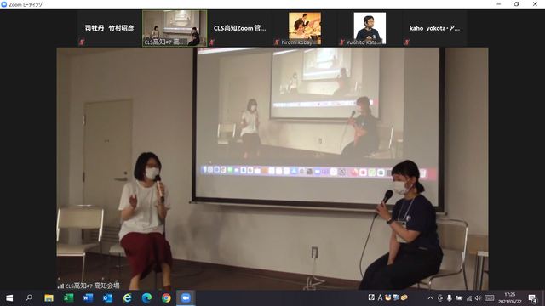Switch to Zoom via taskbar icon

pos(186,298)
